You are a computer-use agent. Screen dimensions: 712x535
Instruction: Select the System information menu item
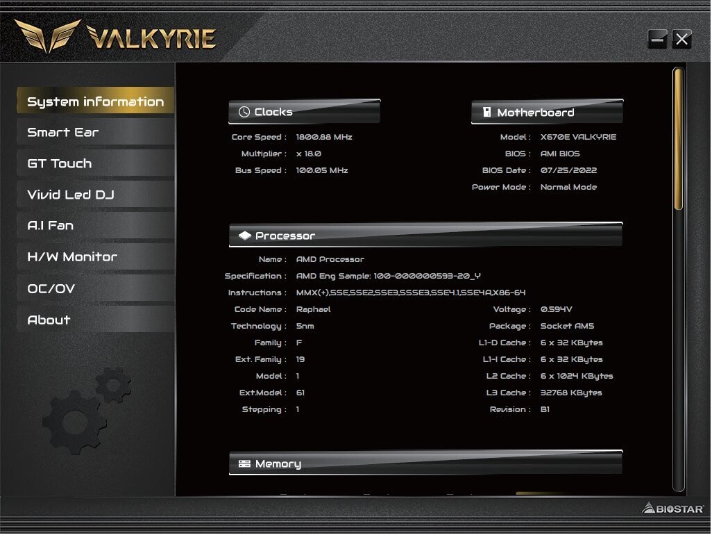click(x=95, y=101)
